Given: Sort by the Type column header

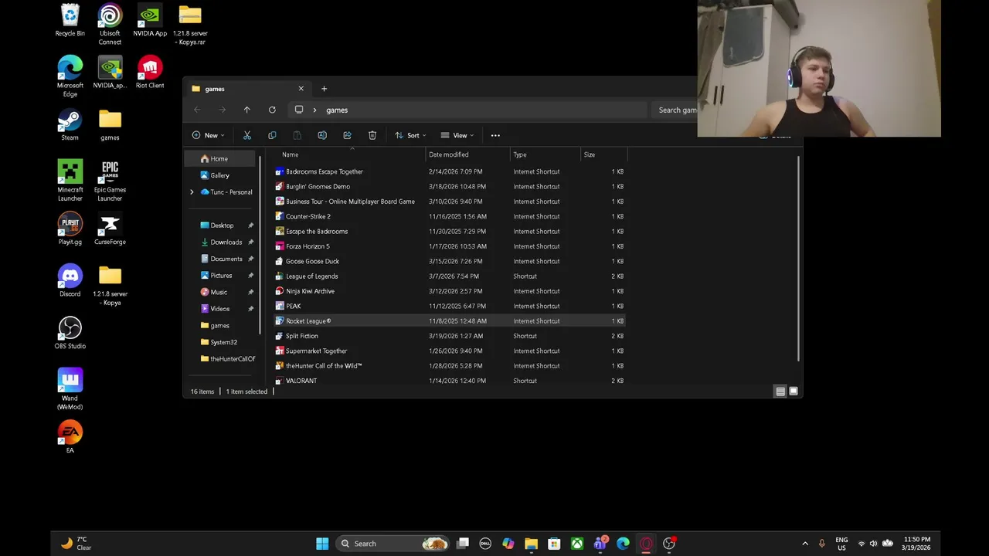Looking at the screenshot, I should [545, 154].
